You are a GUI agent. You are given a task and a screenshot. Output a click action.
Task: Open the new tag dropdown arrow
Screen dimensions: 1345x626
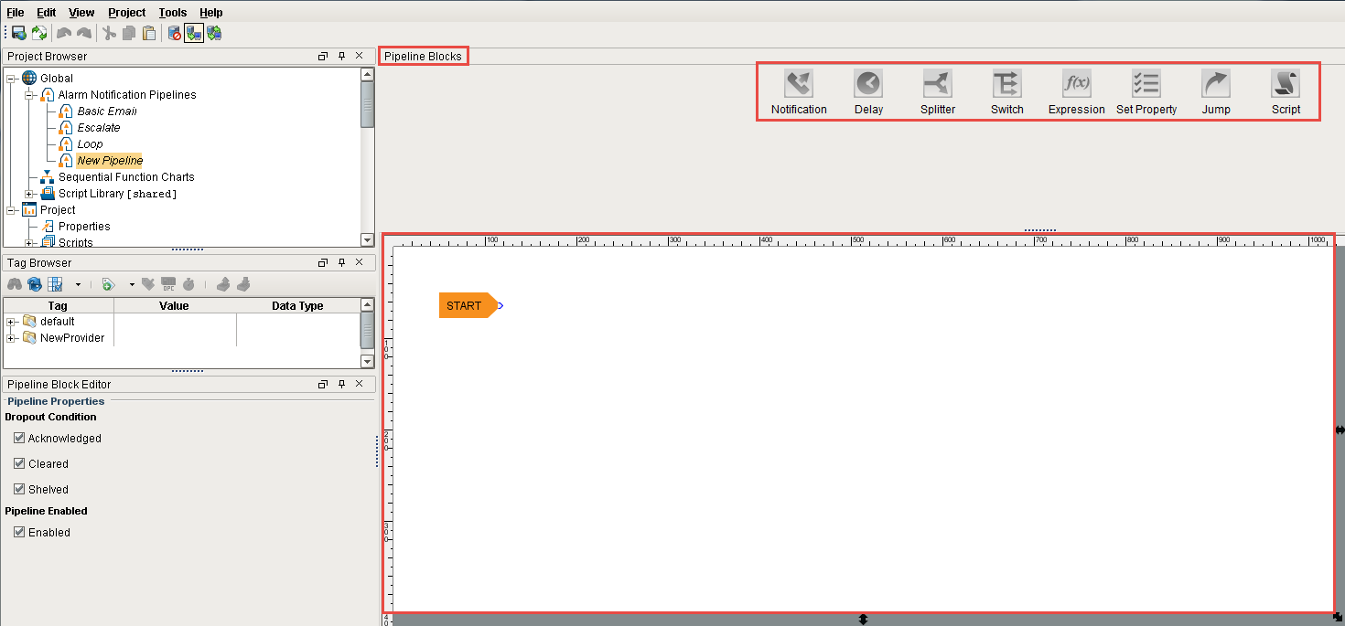click(131, 284)
